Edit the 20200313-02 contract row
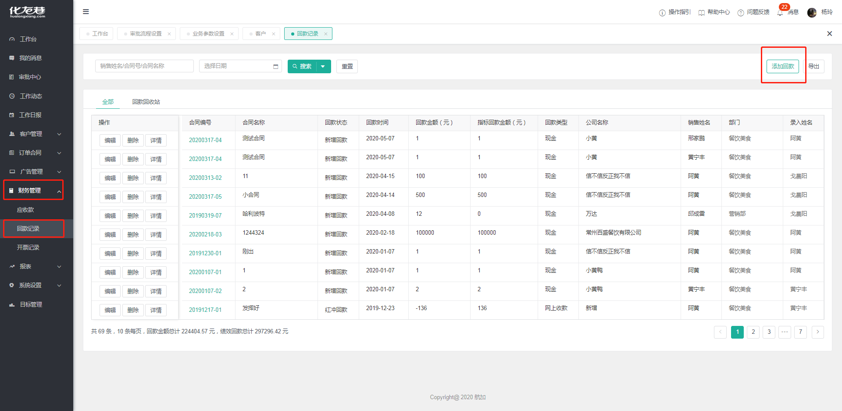The width and height of the screenshot is (842, 411). [x=110, y=178]
